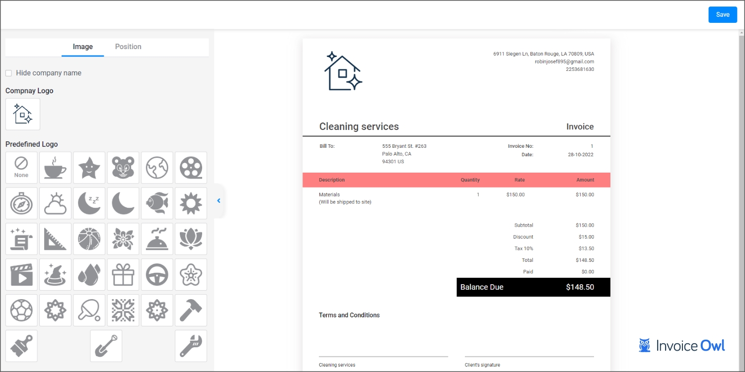745x372 pixels.
Task: Pick the steering wheel logo
Action: coord(157,274)
